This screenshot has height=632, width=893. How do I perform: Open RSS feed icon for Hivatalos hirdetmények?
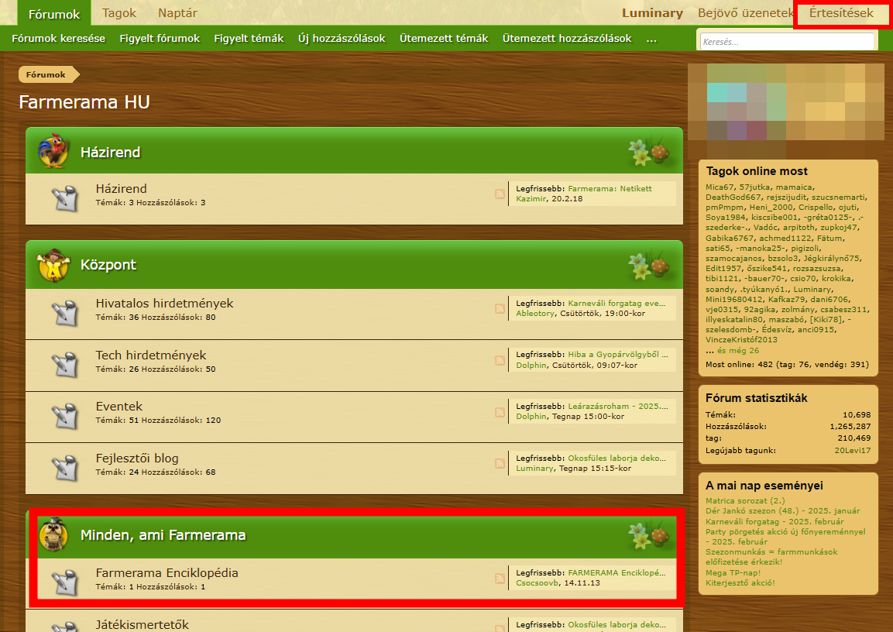click(x=500, y=308)
